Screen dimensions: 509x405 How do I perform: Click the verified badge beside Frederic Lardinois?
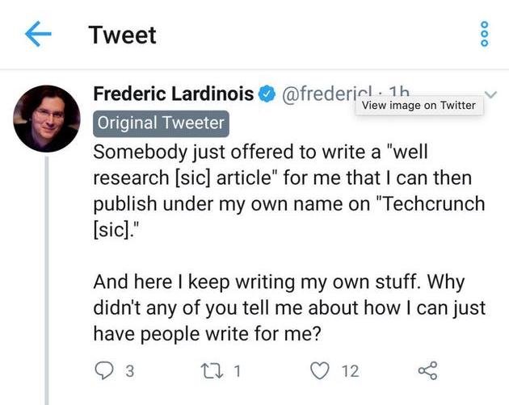pyautogui.click(x=267, y=94)
